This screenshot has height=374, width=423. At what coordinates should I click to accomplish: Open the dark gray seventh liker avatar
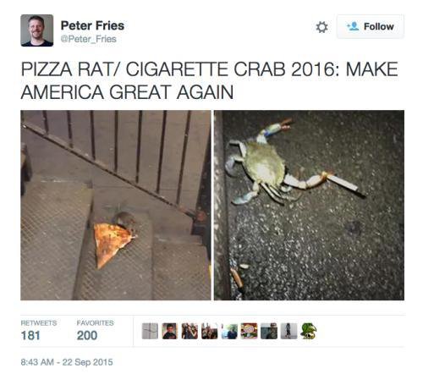269,331
